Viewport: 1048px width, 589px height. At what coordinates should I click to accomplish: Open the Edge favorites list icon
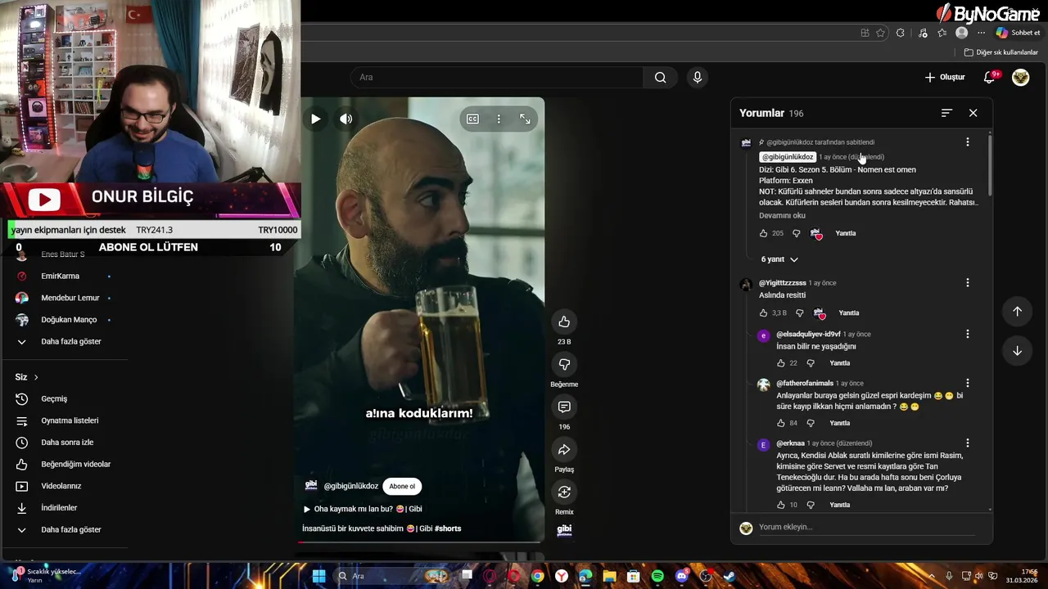pyautogui.click(x=942, y=33)
